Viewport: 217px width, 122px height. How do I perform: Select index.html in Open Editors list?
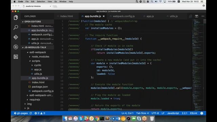click(37, 26)
